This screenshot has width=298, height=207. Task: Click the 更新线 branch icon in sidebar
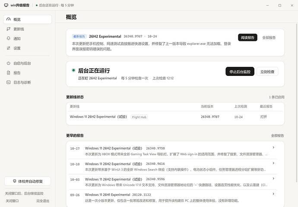coord(8,29)
